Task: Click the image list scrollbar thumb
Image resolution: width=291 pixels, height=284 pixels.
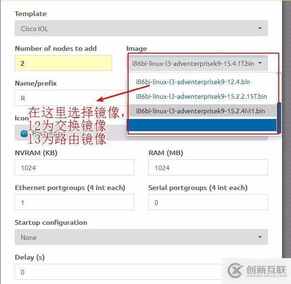Action: click(279, 118)
